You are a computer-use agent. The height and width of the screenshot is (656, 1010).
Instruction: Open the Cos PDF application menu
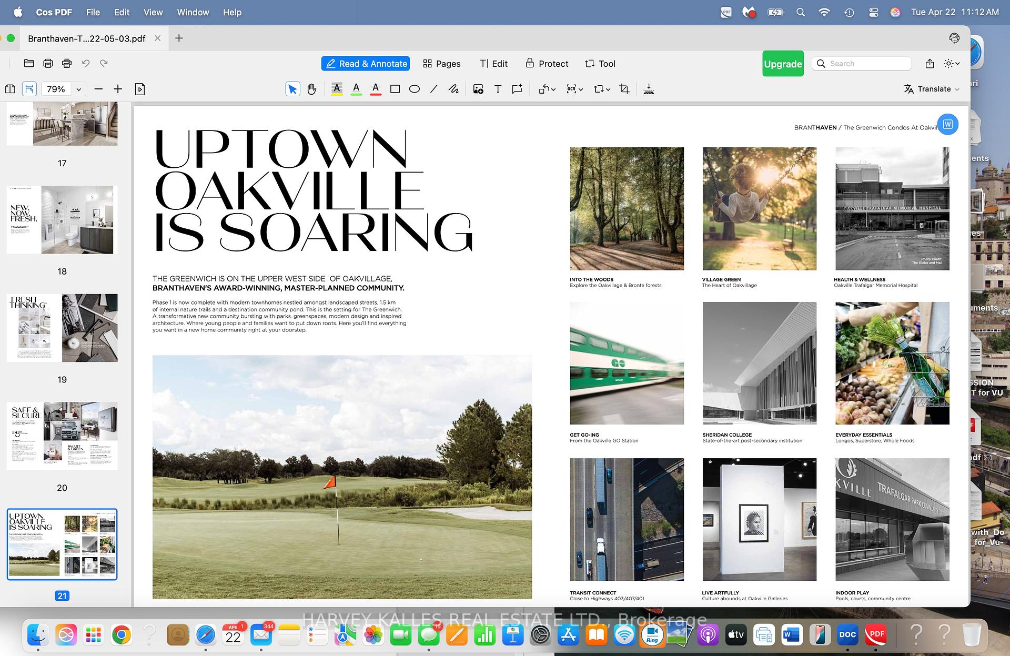coord(54,12)
